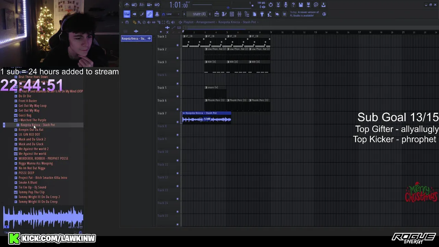The height and width of the screenshot is (247, 439).
Task: Click bar 9 on the timeline ruler
Action: coord(271,32)
